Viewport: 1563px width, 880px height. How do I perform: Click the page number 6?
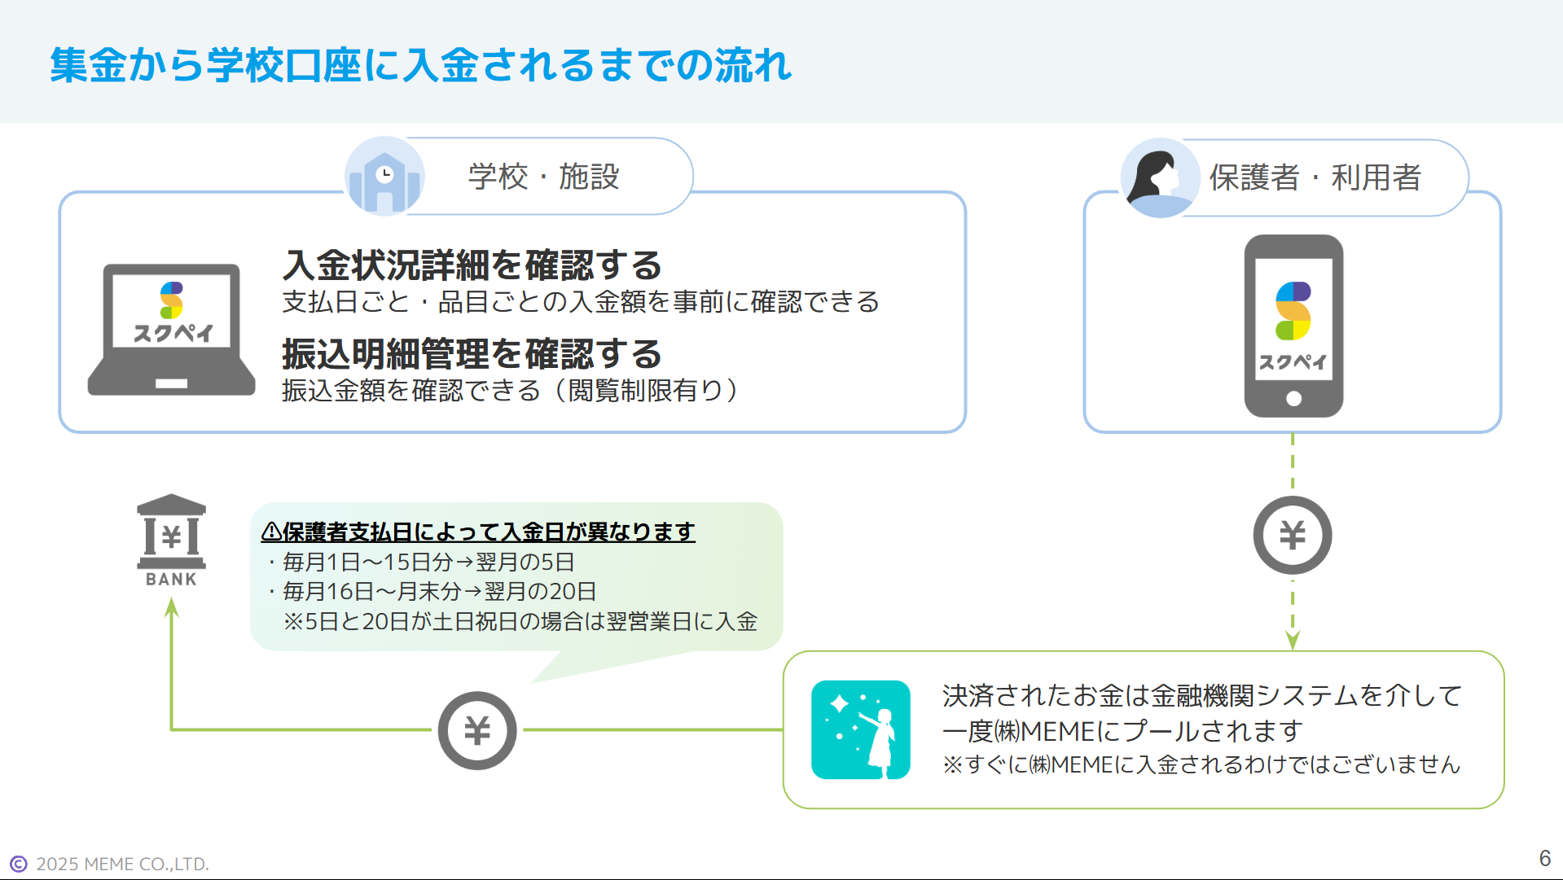click(1544, 857)
